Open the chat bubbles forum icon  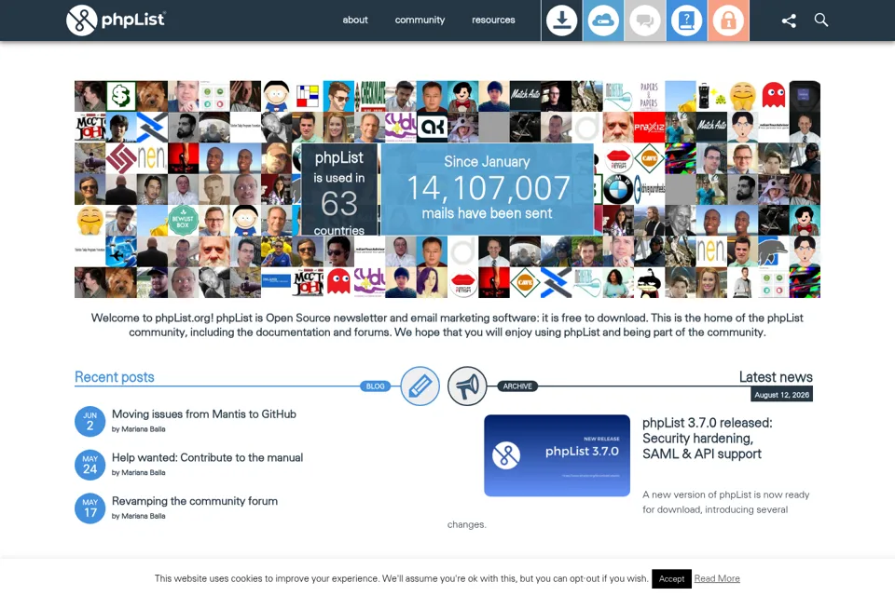tap(645, 20)
